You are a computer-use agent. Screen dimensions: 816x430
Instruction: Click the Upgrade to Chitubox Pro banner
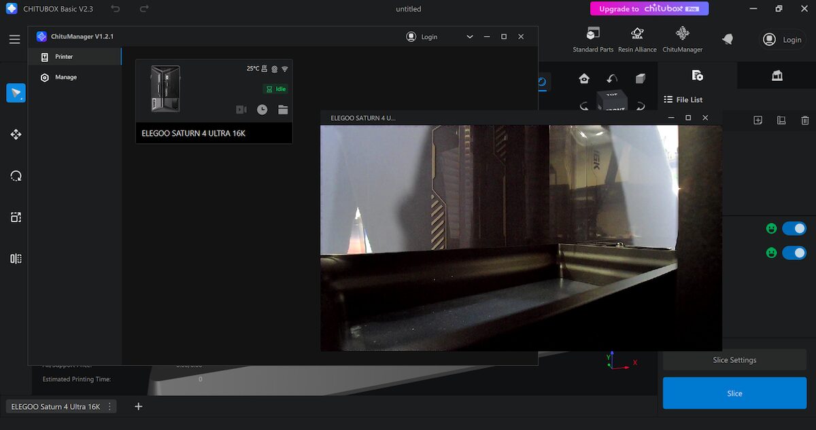[649, 9]
